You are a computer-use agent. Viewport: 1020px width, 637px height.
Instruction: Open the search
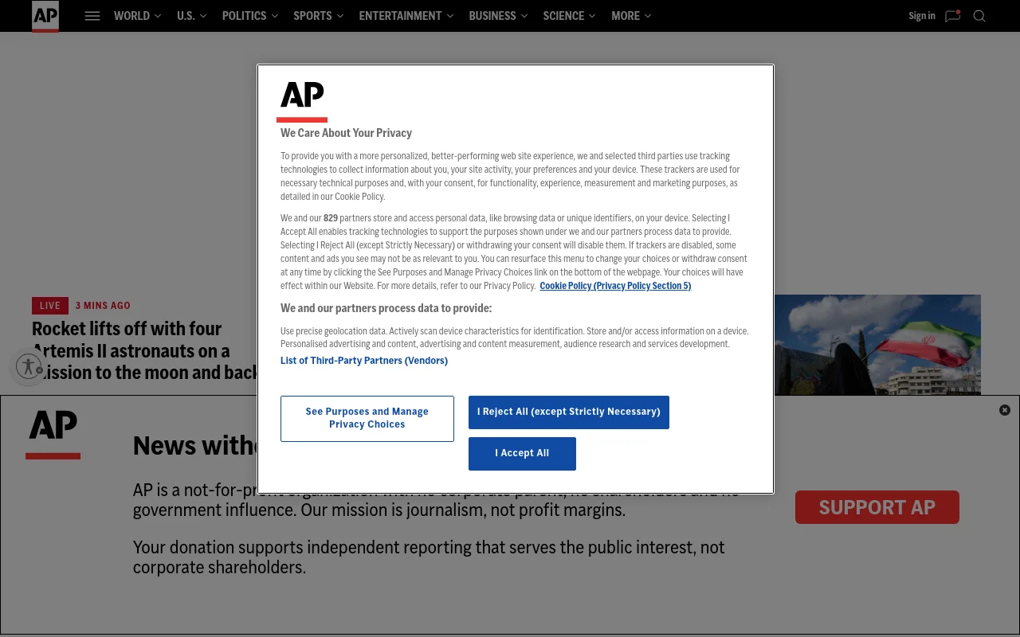click(x=979, y=16)
